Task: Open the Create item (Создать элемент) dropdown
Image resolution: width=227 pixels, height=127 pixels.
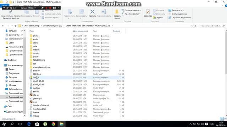Action: (132, 10)
